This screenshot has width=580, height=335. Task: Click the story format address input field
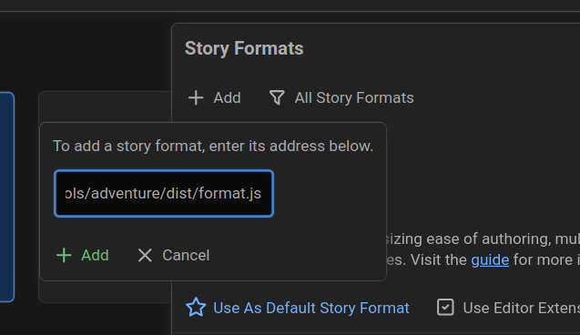pyautogui.click(x=164, y=193)
